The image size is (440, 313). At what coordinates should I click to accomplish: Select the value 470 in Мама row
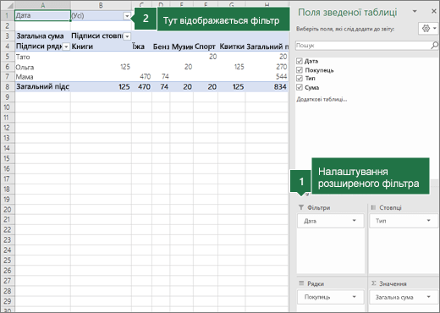(141, 77)
